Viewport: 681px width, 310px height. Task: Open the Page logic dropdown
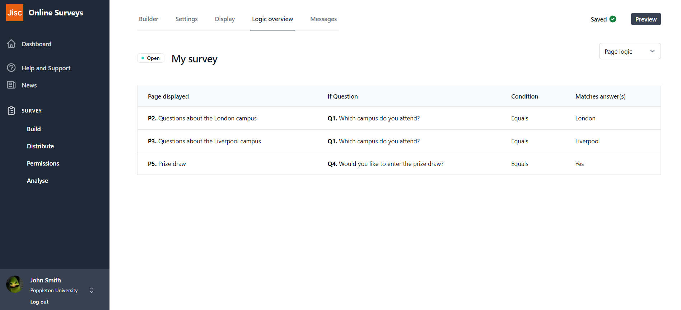click(x=630, y=51)
